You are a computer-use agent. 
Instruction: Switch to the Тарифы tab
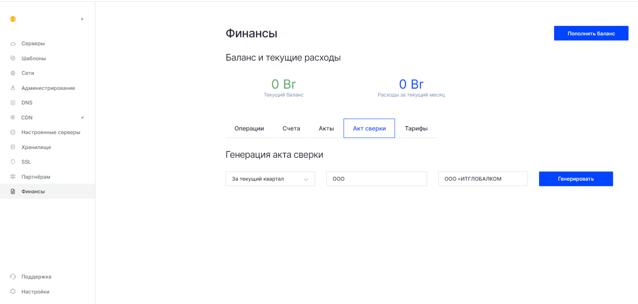pyautogui.click(x=416, y=128)
